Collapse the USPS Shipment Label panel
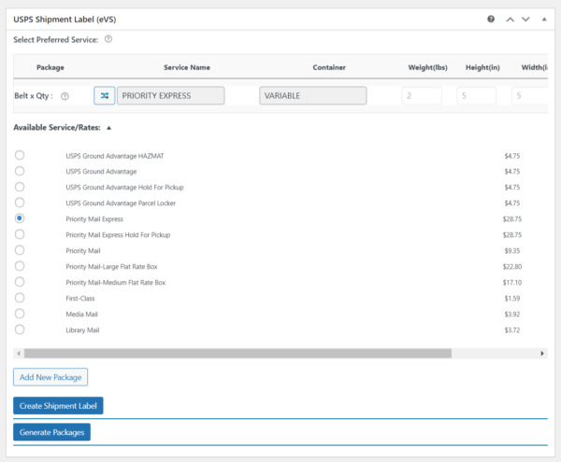This screenshot has width=561, height=462. point(542,19)
